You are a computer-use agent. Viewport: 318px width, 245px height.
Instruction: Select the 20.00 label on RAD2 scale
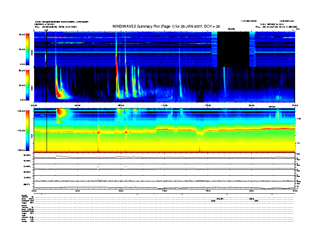(x=22, y=49)
